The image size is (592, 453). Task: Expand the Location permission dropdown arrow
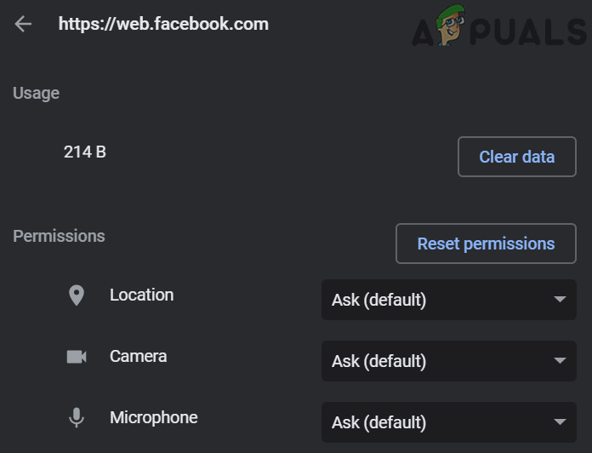(560, 300)
